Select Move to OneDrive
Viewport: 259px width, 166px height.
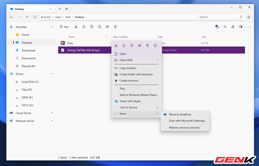[185, 114]
